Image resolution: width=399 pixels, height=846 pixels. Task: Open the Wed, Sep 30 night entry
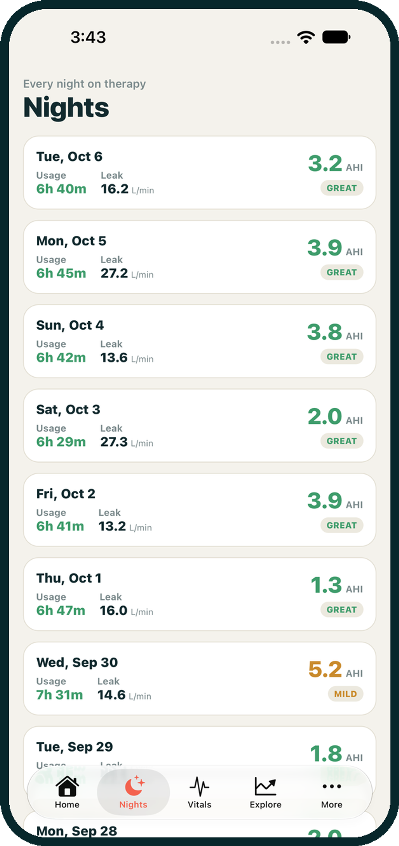coord(199,678)
